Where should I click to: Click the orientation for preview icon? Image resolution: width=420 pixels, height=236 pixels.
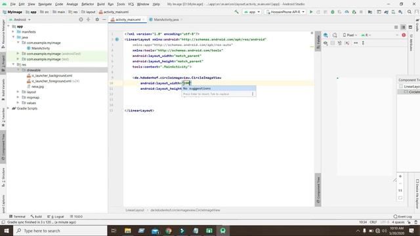point(335,35)
